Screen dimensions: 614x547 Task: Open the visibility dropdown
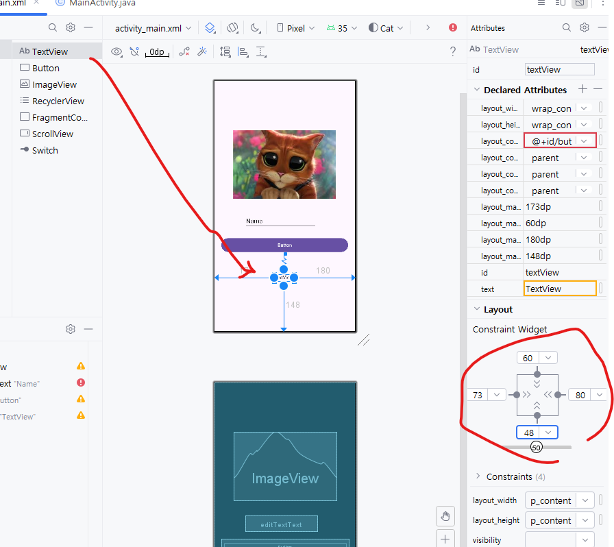585,540
